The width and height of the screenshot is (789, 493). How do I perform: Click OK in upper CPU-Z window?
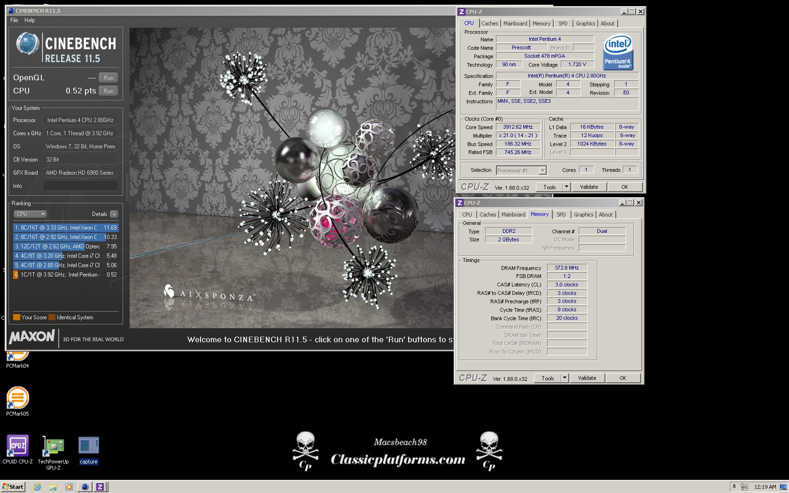(x=625, y=187)
